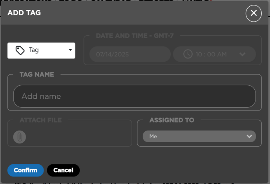
Task: Click the ATTACH FILE section label
Action: pos(41,120)
